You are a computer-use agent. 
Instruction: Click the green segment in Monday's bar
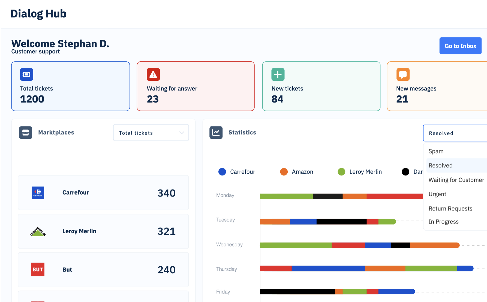(286, 196)
